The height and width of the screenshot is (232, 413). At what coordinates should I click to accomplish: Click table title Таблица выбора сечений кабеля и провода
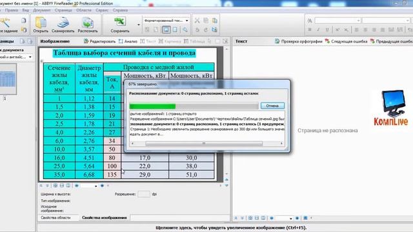tap(125, 53)
